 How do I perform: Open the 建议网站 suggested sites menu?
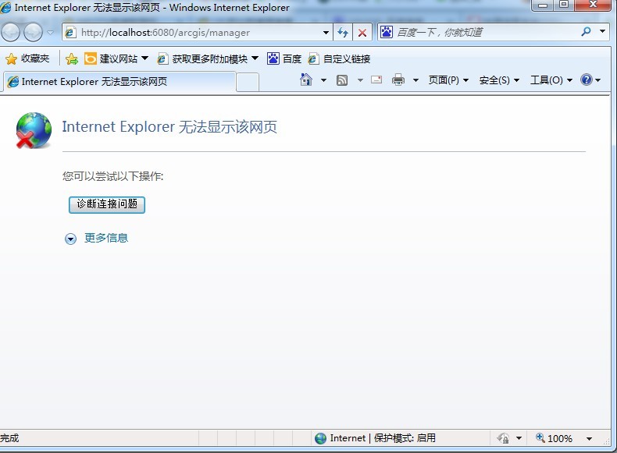tap(116, 59)
